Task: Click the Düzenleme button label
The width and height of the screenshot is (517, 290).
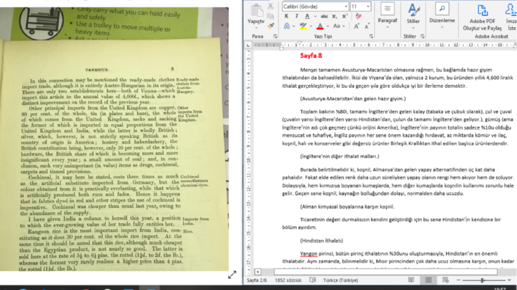Action: pos(442,20)
